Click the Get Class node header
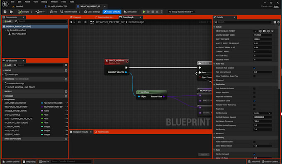This screenshot has height=164, width=282. click(151, 92)
